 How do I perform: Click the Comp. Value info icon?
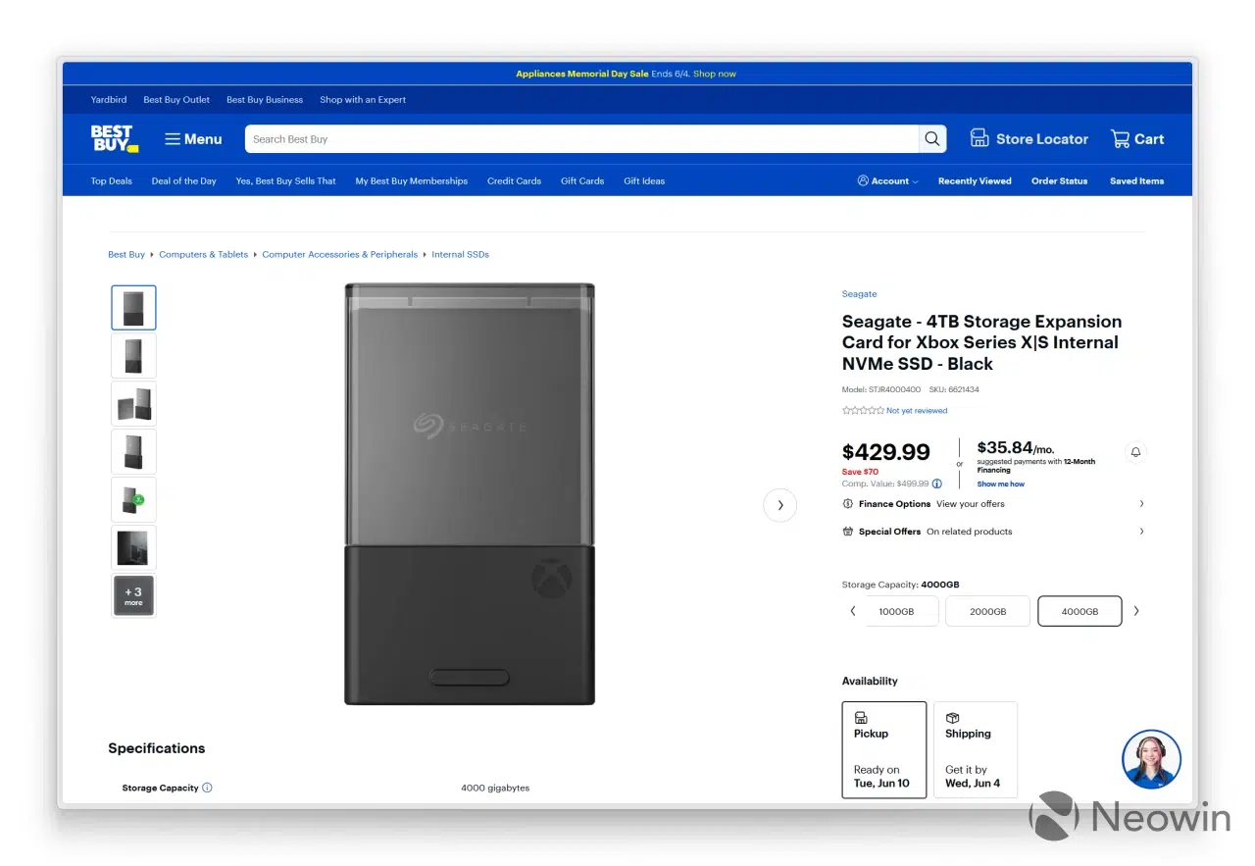pyautogui.click(x=937, y=484)
